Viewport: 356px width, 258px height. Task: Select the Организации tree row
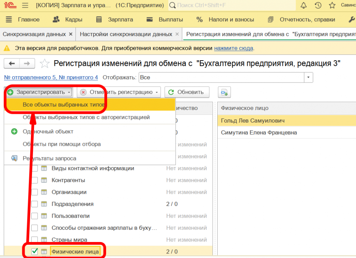(x=108, y=192)
